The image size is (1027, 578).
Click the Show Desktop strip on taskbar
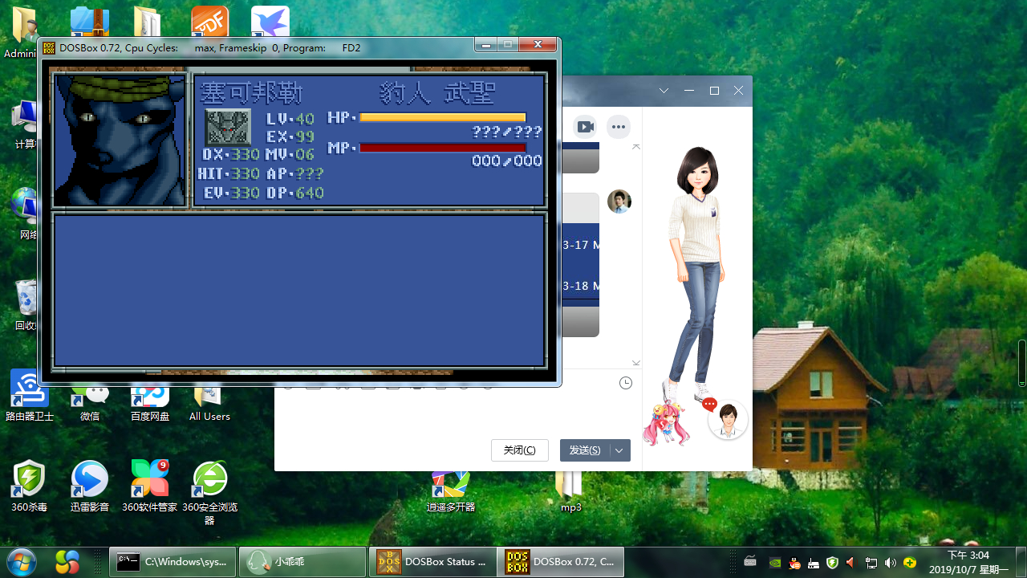[1021, 562]
